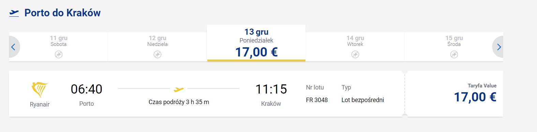Click the Ryanair harp logo
Screen dimensions: 537x132
(40, 89)
